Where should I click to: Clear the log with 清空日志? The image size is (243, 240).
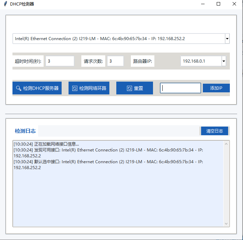click(215, 131)
